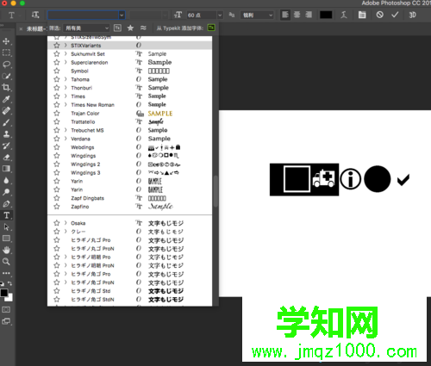Select the Crop tool

coord(6,88)
